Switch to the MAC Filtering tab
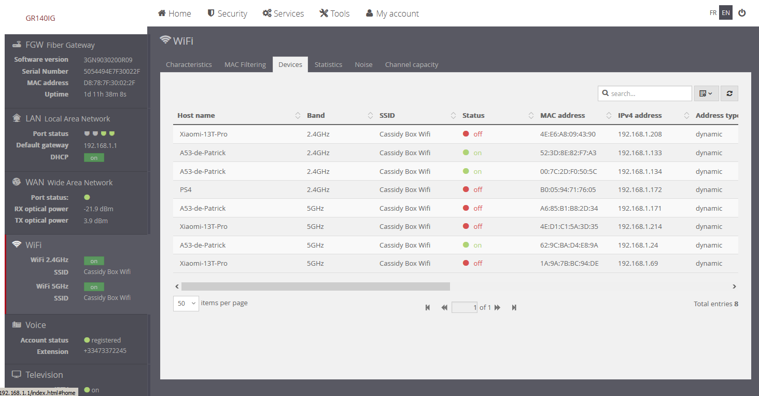759x396 pixels. [x=245, y=65]
